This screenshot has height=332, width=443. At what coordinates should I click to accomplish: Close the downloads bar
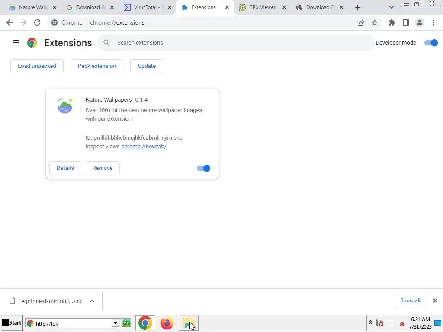[x=435, y=300]
